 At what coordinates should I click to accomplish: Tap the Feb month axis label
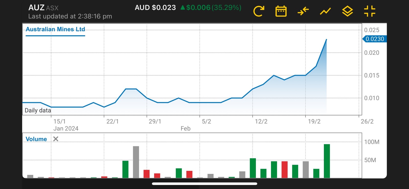[186, 129]
